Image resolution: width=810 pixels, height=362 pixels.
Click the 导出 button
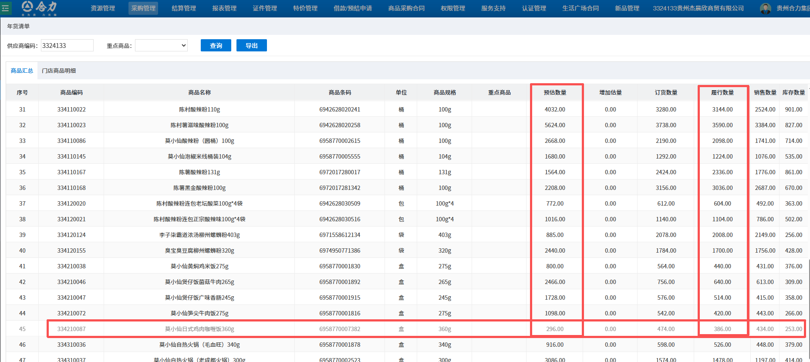[252, 45]
